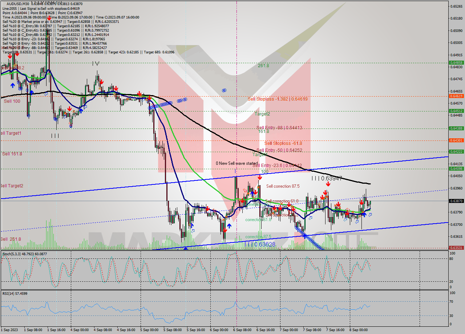Click the blue up arrow at the 6 Sep 00:00 low

(229, 226)
